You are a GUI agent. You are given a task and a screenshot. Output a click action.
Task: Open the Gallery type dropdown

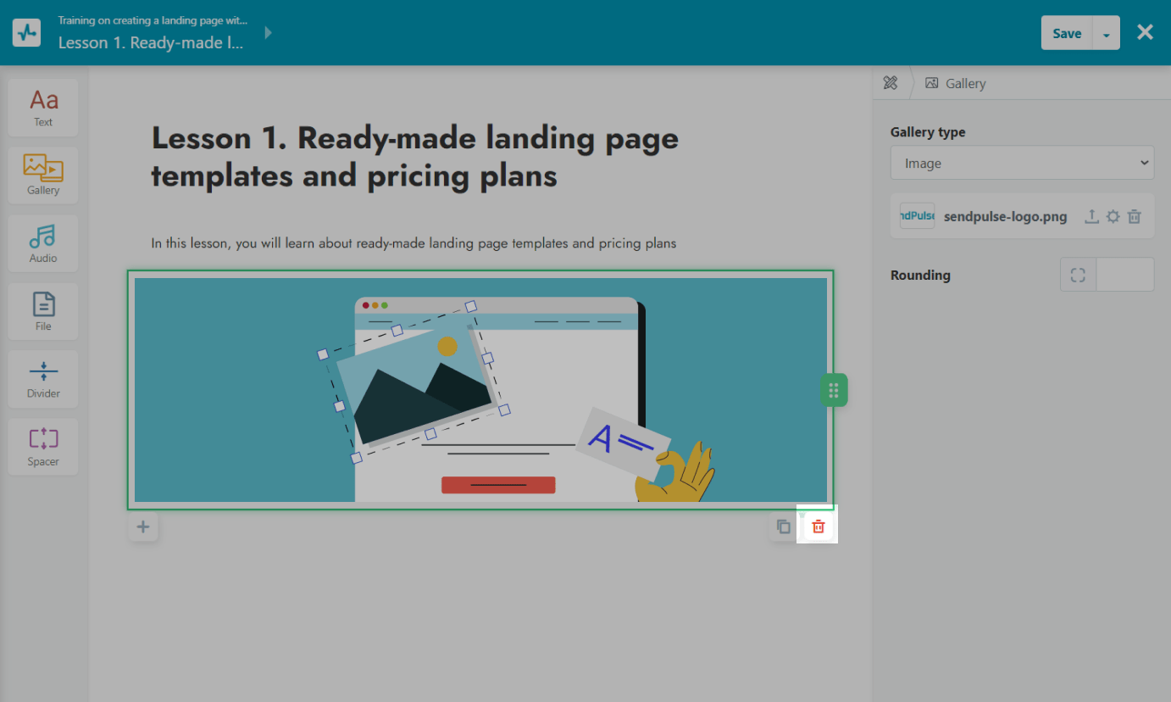1022,163
